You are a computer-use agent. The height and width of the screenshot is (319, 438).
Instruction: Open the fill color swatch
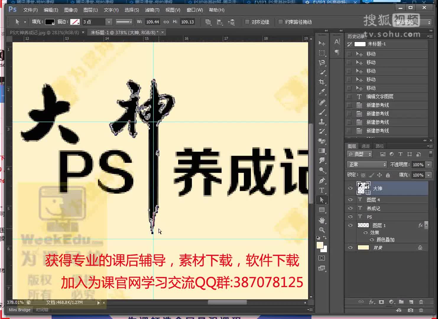[50, 22]
